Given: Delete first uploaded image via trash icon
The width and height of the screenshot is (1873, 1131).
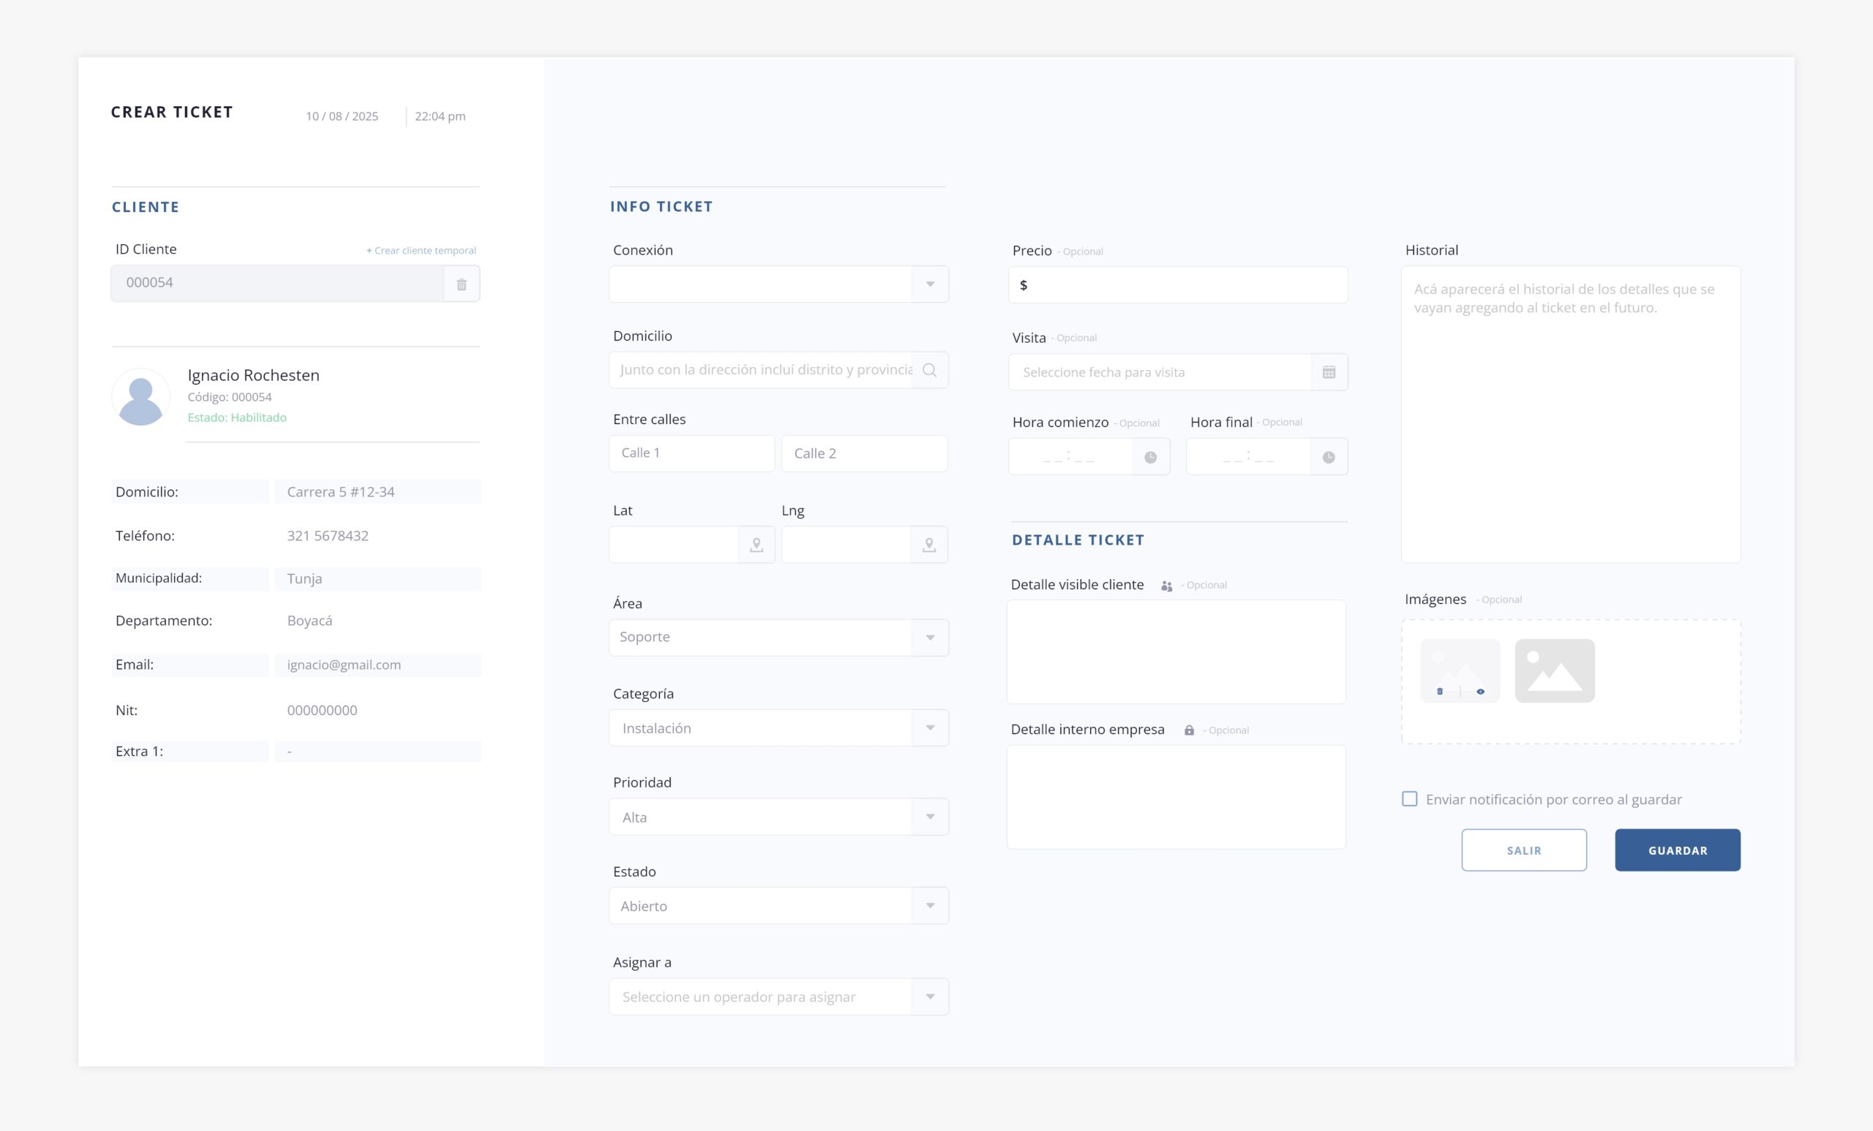Looking at the screenshot, I should tap(1440, 691).
